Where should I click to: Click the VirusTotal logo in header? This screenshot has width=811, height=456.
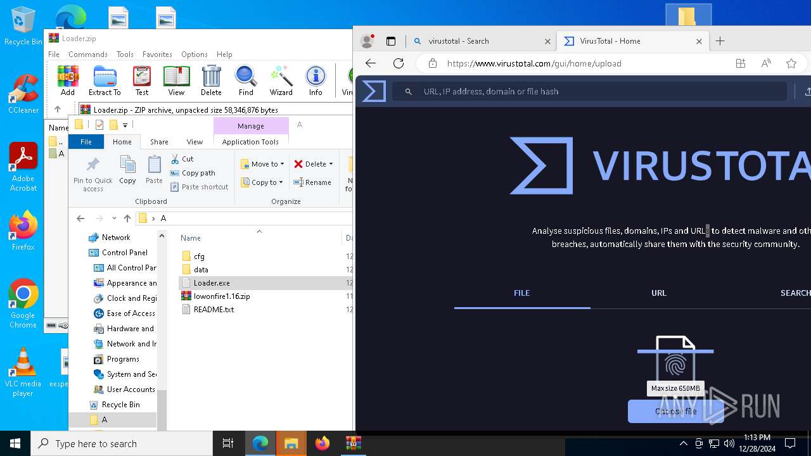point(374,91)
